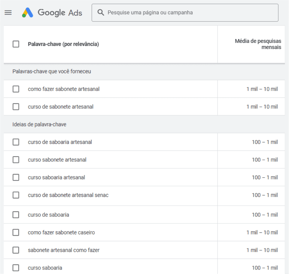Select the 'curso de sabonete artesanal' checkbox
289x274 pixels.
tap(16, 107)
